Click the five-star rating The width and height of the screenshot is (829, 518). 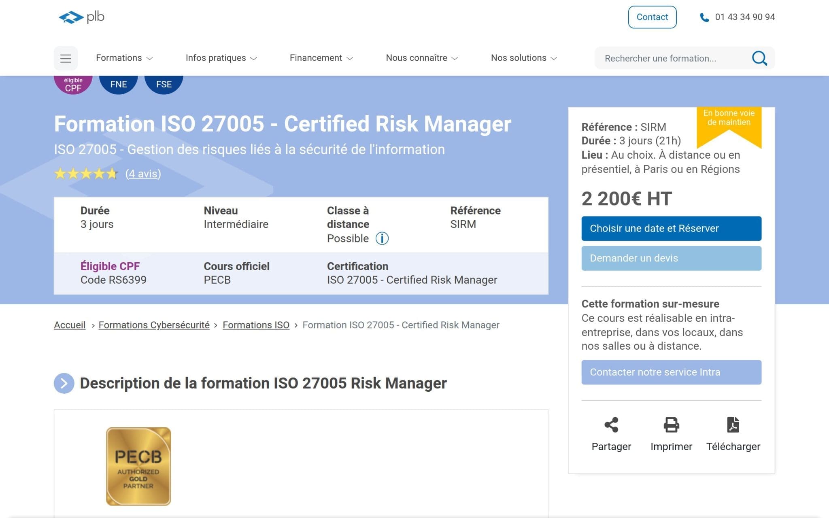tap(86, 174)
